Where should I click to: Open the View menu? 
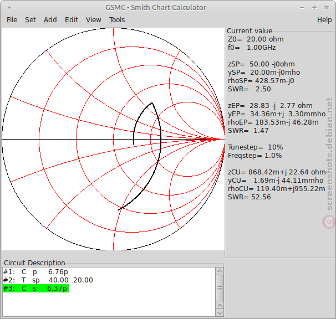(93, 20)
